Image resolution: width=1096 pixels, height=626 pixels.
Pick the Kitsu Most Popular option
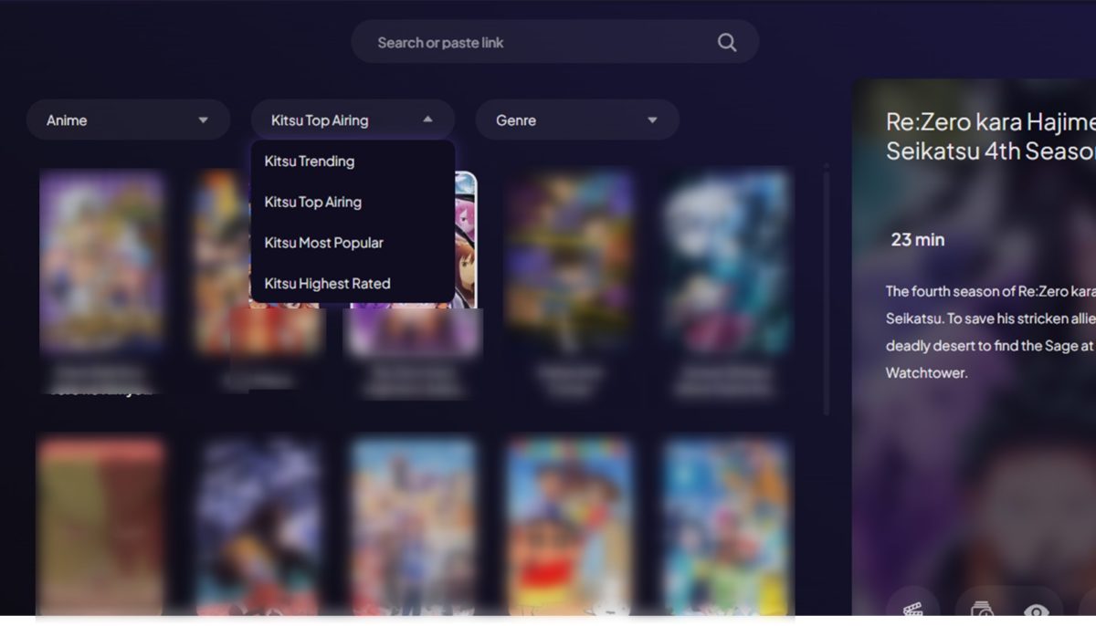tap(353, 243)
